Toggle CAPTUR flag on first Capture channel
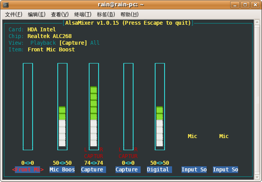The width and height of the screenshot is (262, 182). pyautogui.click(x=93, y=156)
